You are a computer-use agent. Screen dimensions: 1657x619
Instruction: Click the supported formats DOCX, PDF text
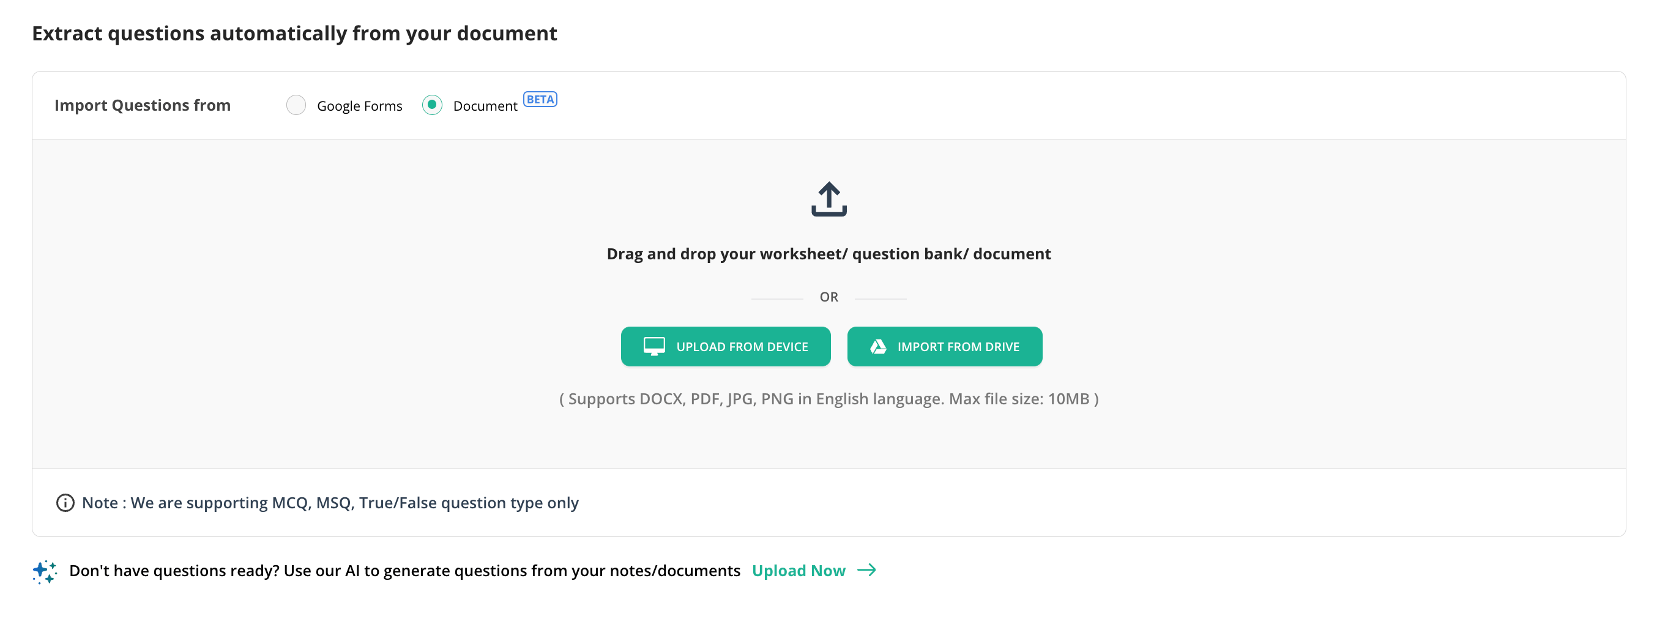tap(828, 399)
